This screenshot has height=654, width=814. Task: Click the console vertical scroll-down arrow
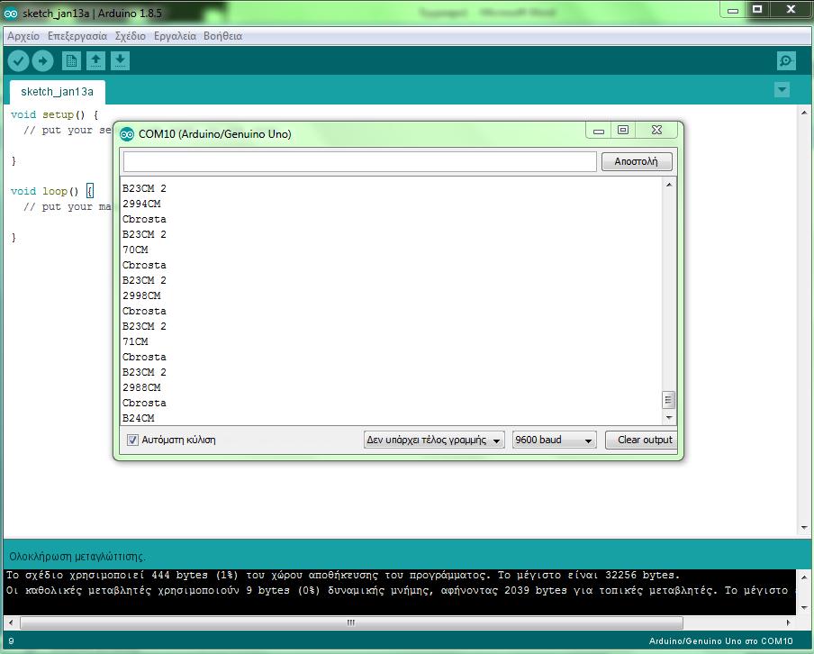coord(803,607)
